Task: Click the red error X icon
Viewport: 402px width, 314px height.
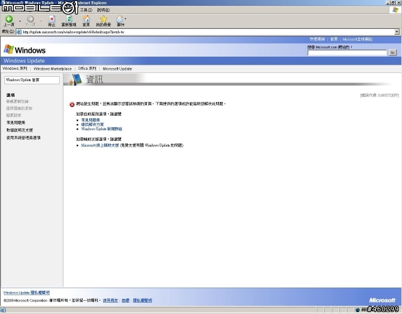Action: coord(72,104)
